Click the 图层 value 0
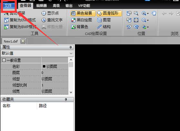The image size is (180, 131). (x=42, y=73)
